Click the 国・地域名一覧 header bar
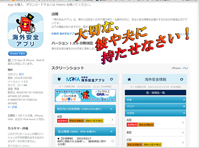Viewport: 199px width, 148px height. pos(155,93)
